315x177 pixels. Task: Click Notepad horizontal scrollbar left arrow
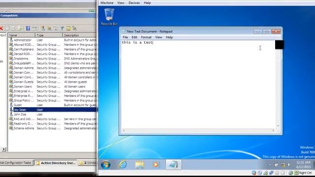[x=124, y=131]
